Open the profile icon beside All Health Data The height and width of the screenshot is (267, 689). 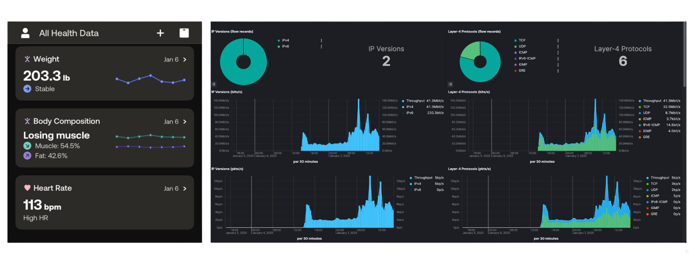(x=25, y=33)
